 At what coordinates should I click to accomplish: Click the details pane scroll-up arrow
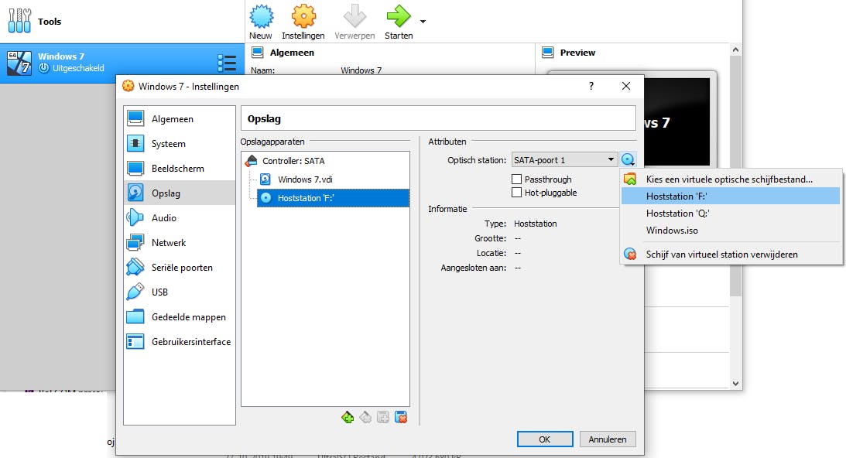(735, 50)
